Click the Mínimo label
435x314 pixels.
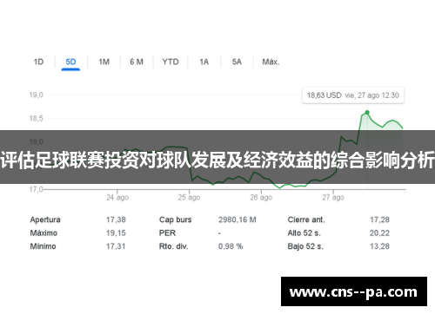43,246
